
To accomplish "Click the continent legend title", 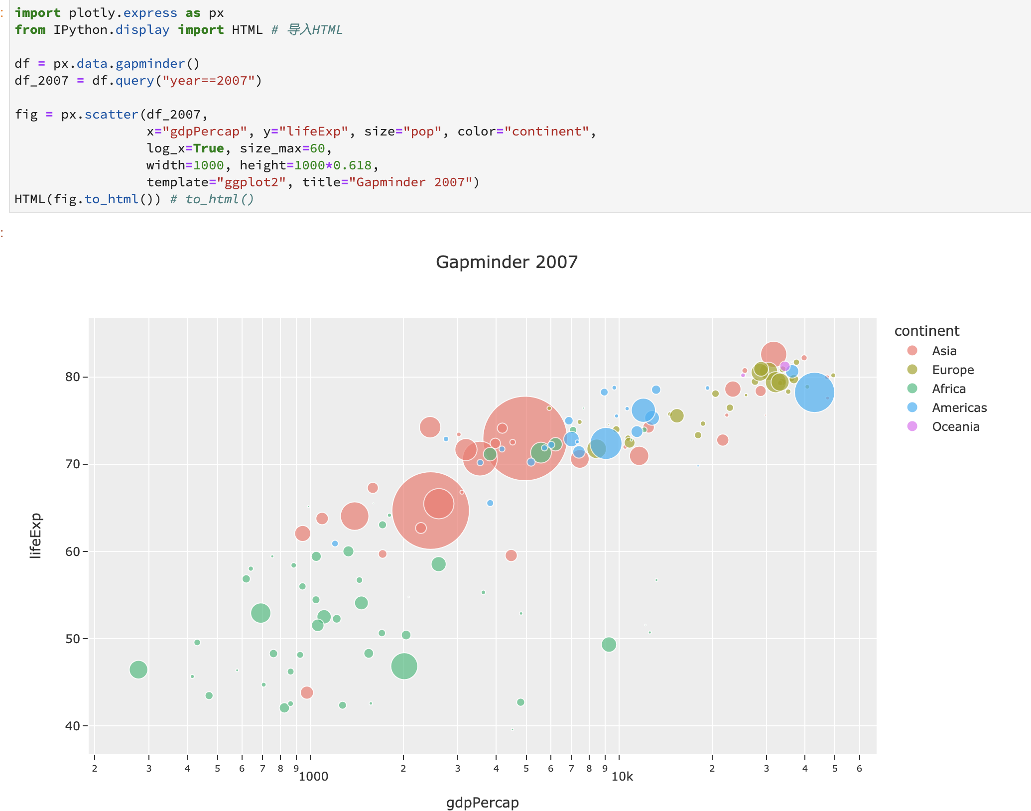I will coord(926,331).
